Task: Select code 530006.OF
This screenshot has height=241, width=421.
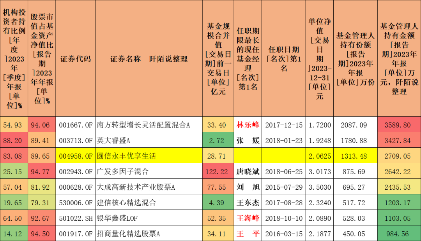Action: point(76,203)
